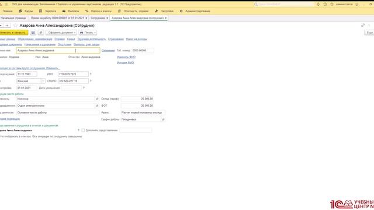Click the service settings icon next to Администратор
Image resolution: width=374 pixels, height=210 pixels.
[x=357, y=4]
